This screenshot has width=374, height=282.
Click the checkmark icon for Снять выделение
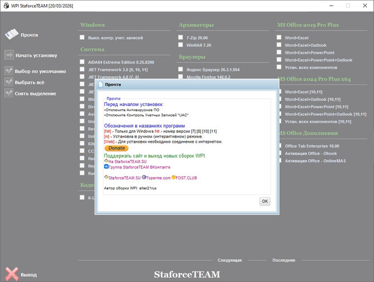[9, 93]
